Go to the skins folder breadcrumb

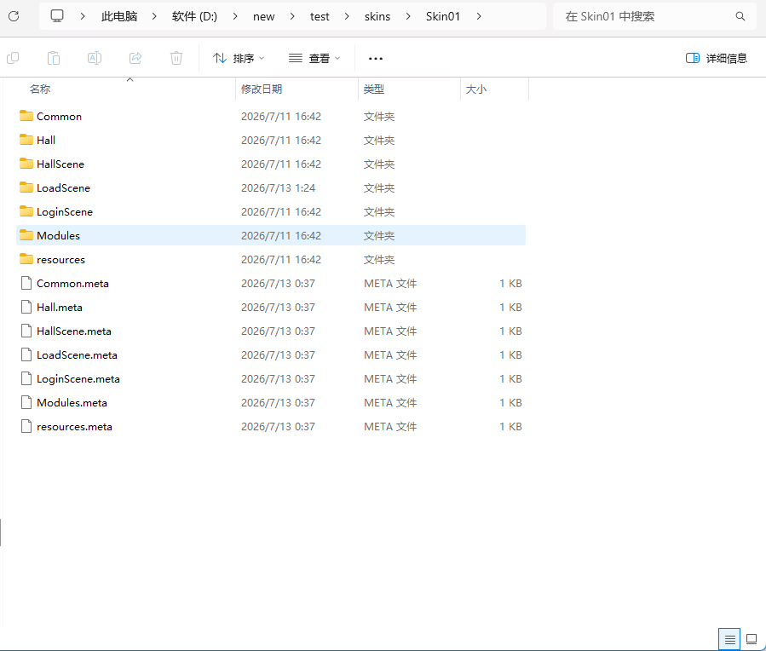coord(377,16)
